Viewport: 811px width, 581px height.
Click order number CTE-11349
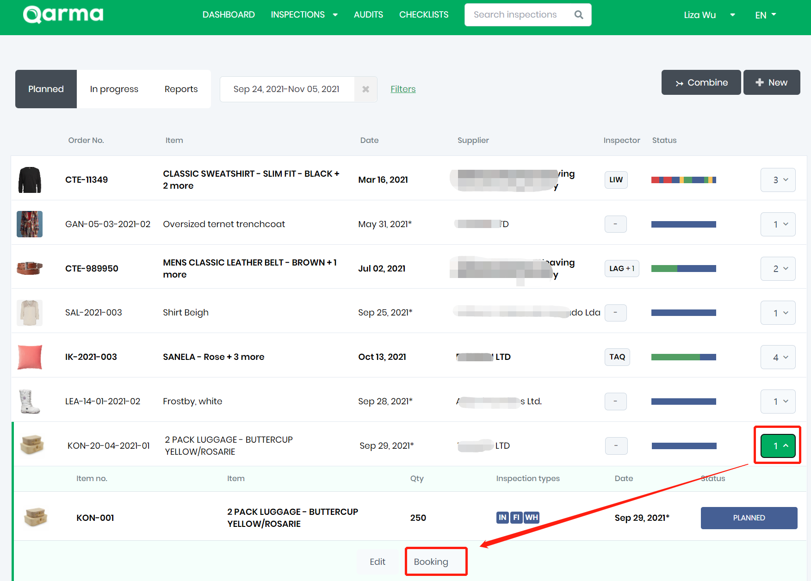pos(87,179)
